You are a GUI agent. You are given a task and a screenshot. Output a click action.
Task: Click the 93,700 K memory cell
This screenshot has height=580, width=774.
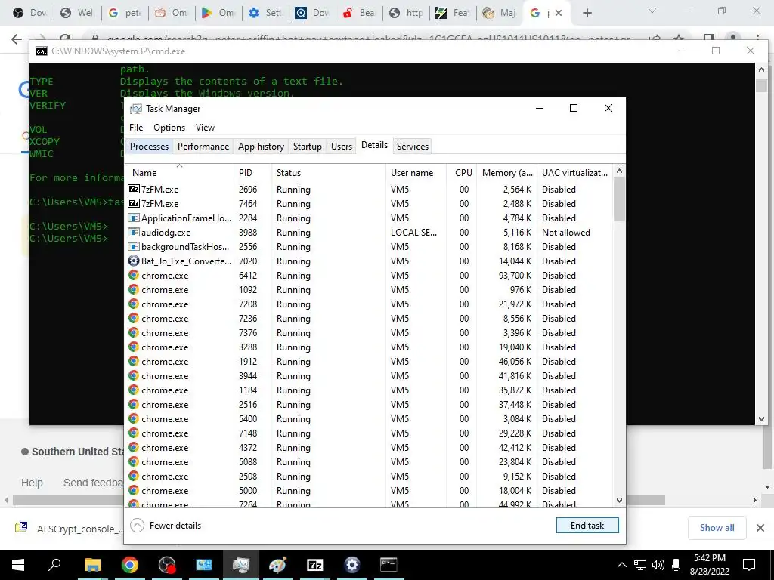coord(515,275)
